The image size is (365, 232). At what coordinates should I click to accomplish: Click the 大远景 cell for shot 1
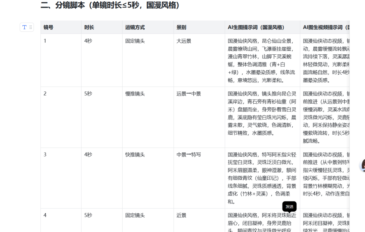184,41
